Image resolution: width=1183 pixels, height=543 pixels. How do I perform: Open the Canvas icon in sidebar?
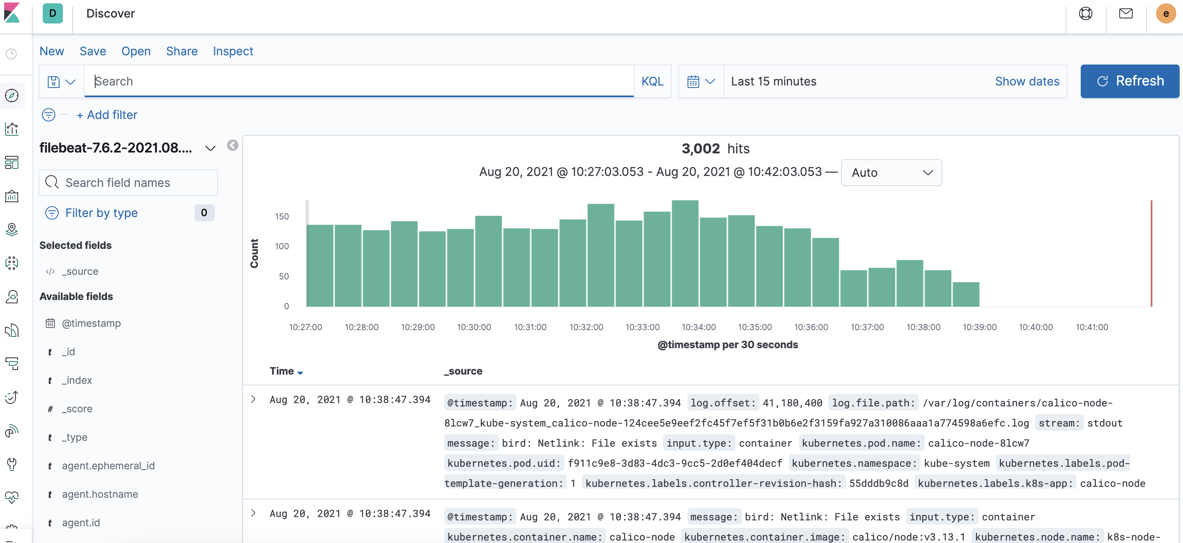(11, 196)
